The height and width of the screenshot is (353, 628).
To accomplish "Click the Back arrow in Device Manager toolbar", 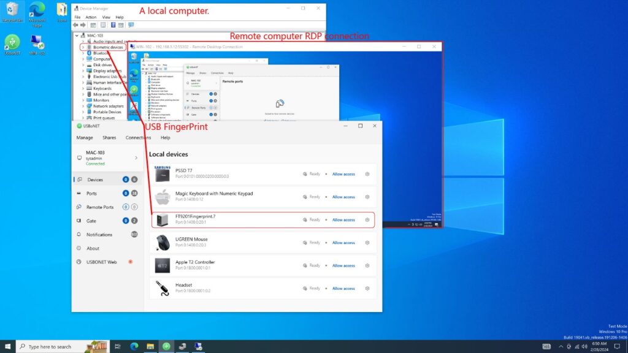I will coord(77,25).
